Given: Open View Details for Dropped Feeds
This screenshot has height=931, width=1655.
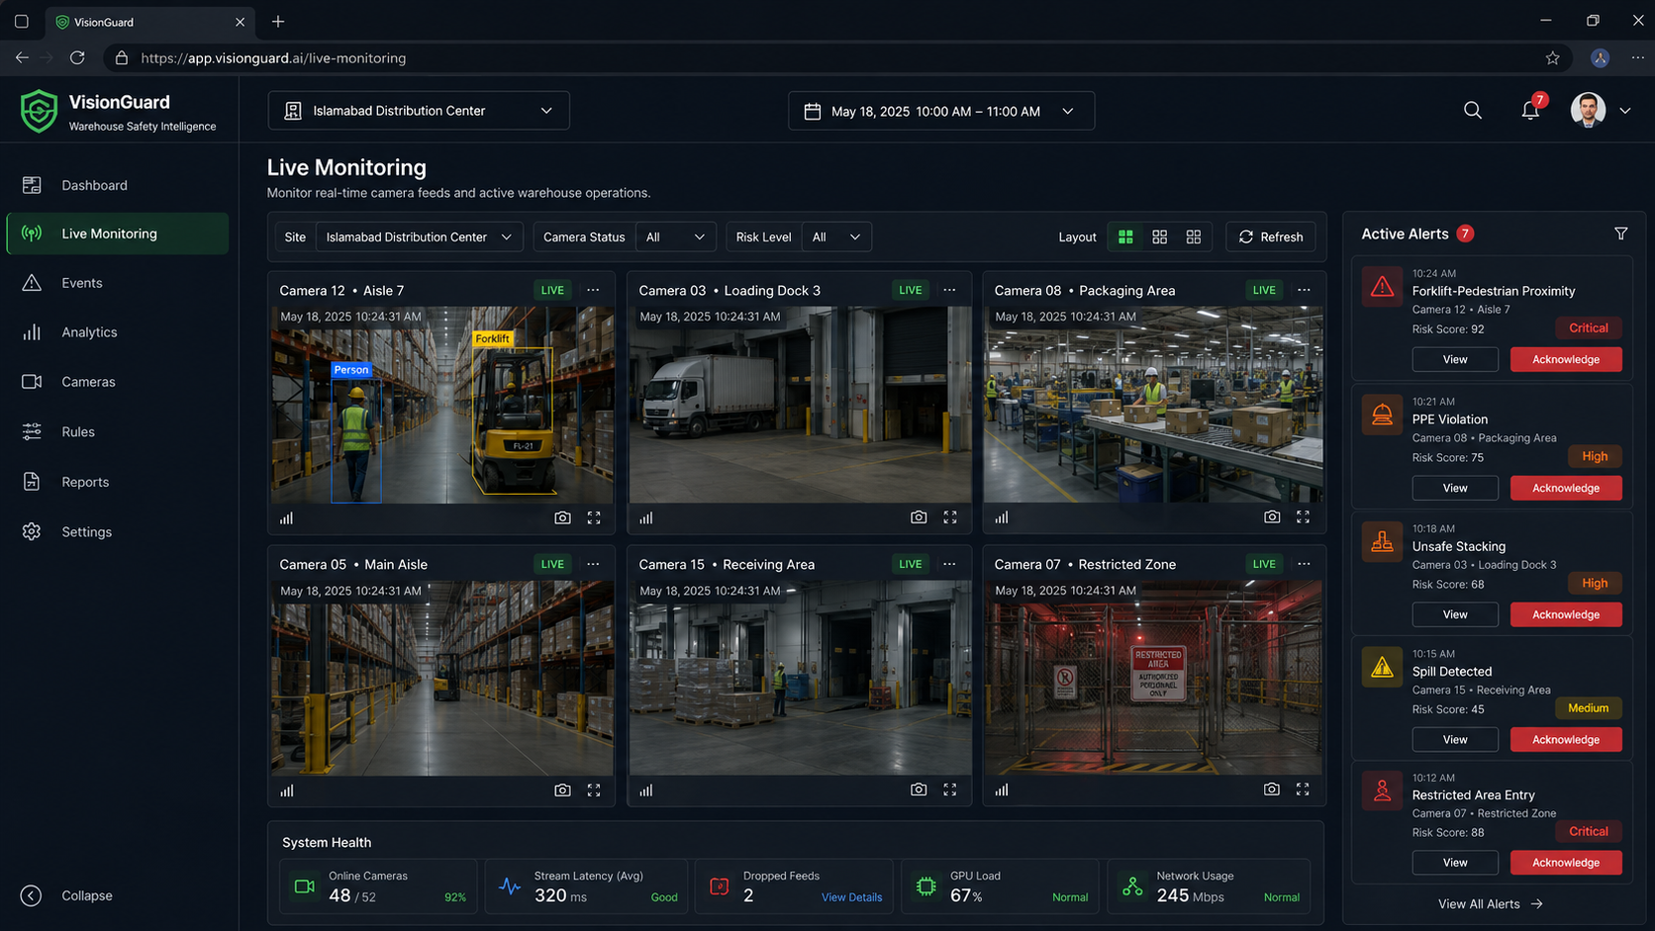Looking at the screenshot, I should 851,897.
